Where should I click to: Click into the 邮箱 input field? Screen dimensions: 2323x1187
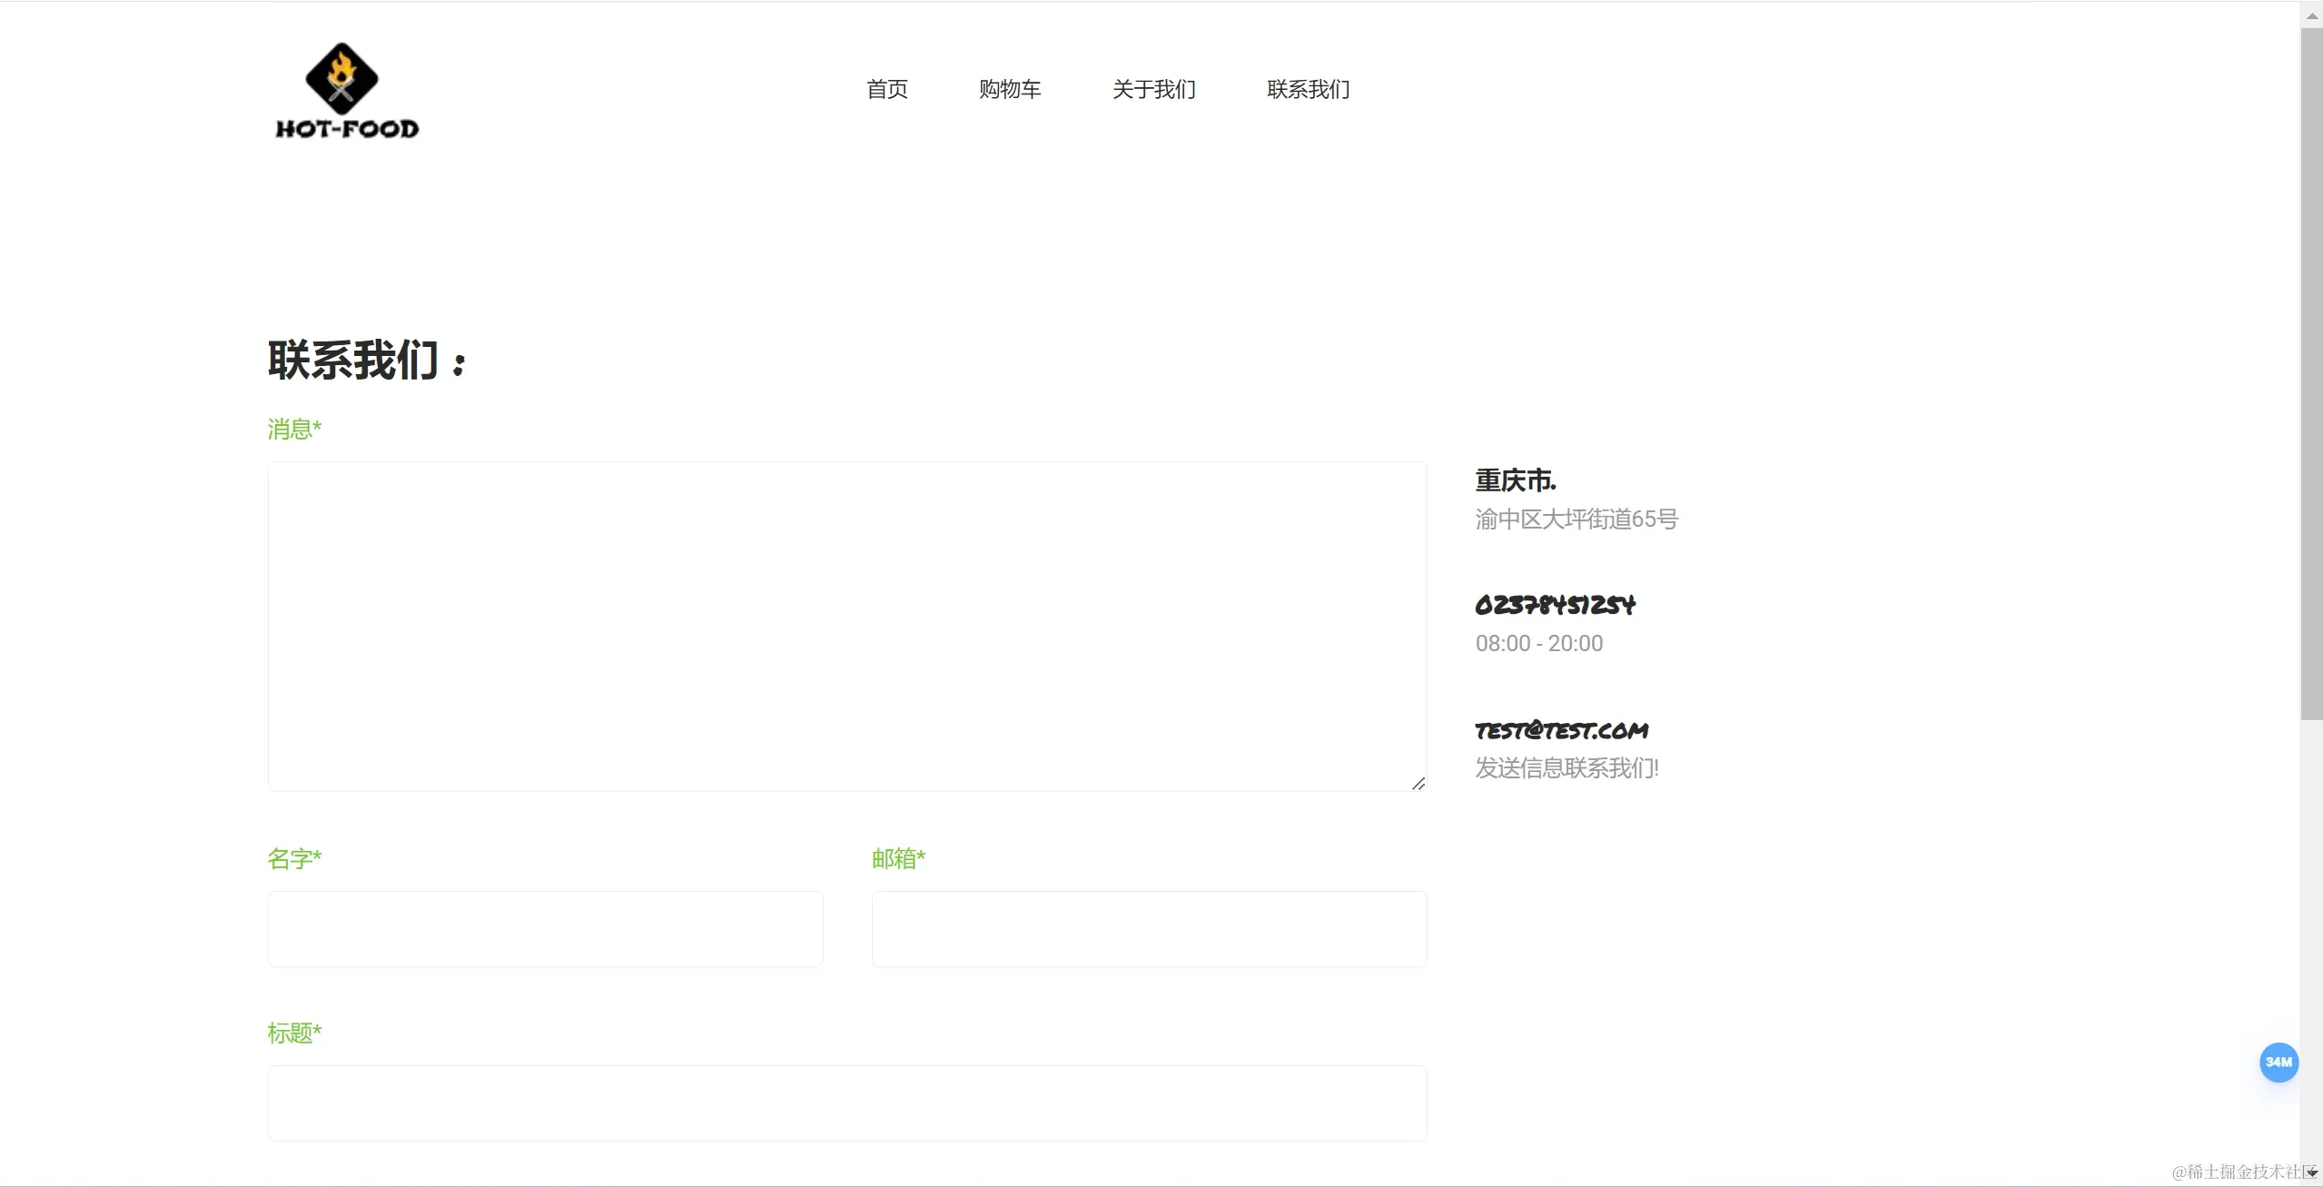pos(1149,928)
